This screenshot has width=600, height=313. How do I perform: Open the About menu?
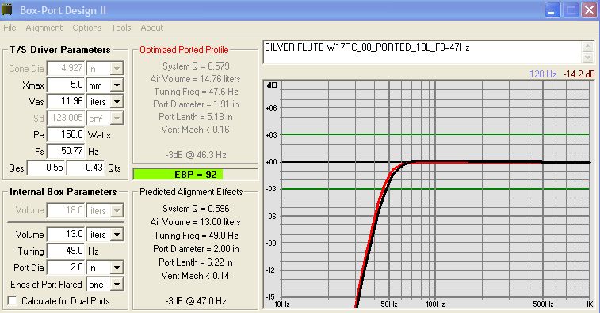click(x=151, y=28)
